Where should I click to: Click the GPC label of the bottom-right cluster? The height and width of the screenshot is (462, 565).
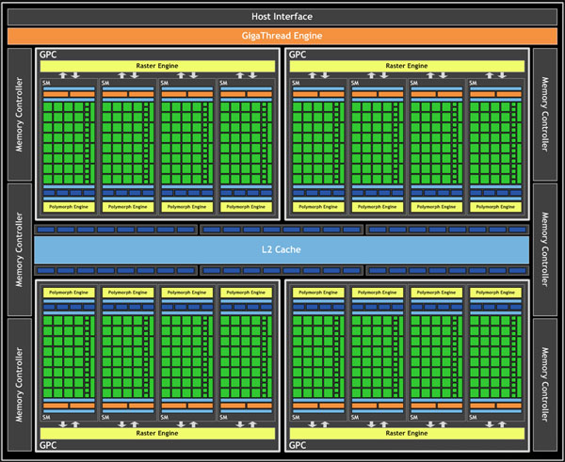[x=299, y=445]
